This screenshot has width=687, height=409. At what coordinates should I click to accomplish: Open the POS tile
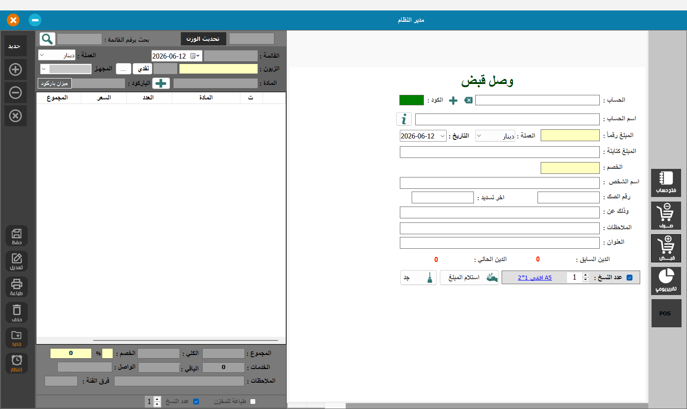pos(666,313)
